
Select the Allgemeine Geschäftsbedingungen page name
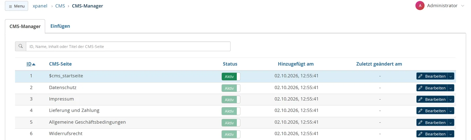87,122
